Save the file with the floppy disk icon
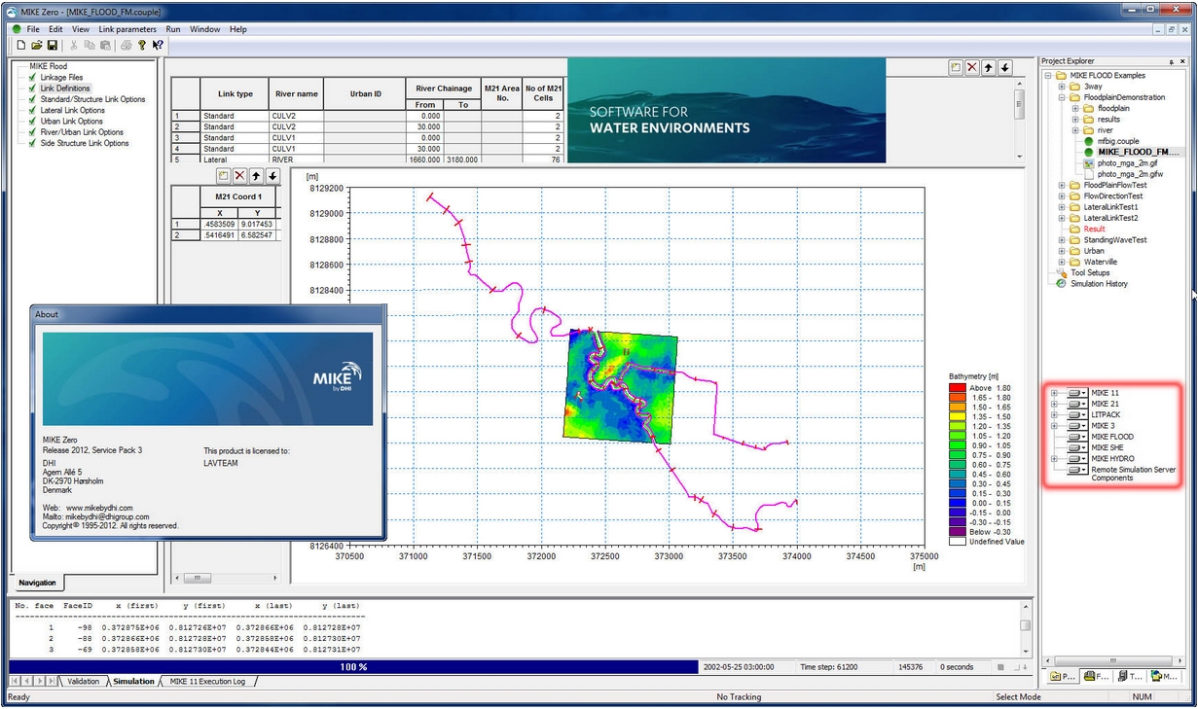The height and width of the screenshot is (709, 1198). (53, 45)
